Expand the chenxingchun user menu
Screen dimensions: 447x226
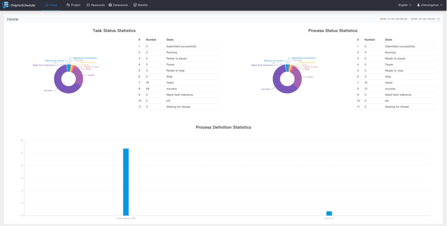430,5
